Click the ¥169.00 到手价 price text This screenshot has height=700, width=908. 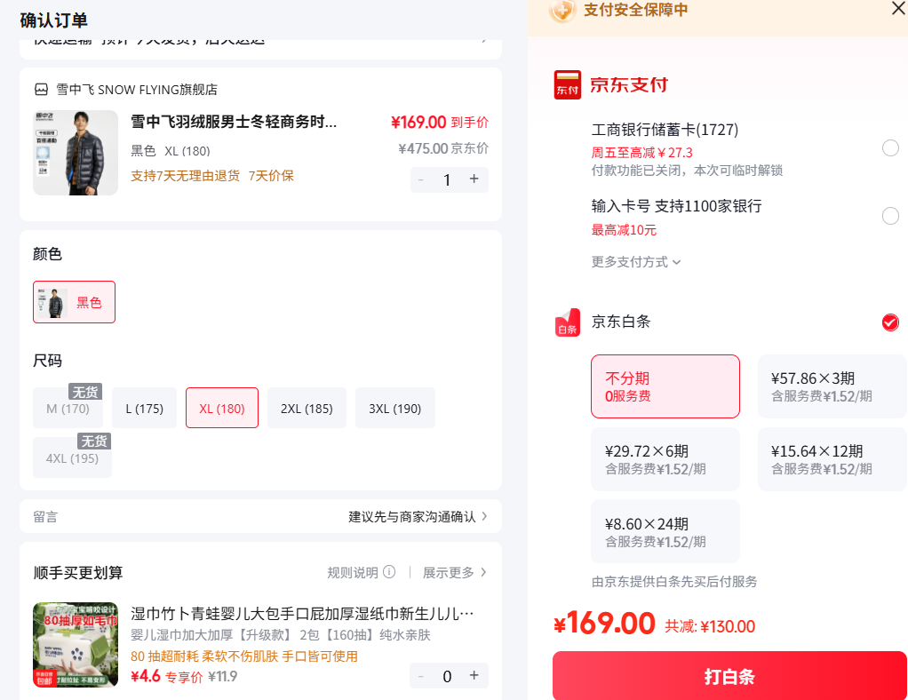[440, 123]
